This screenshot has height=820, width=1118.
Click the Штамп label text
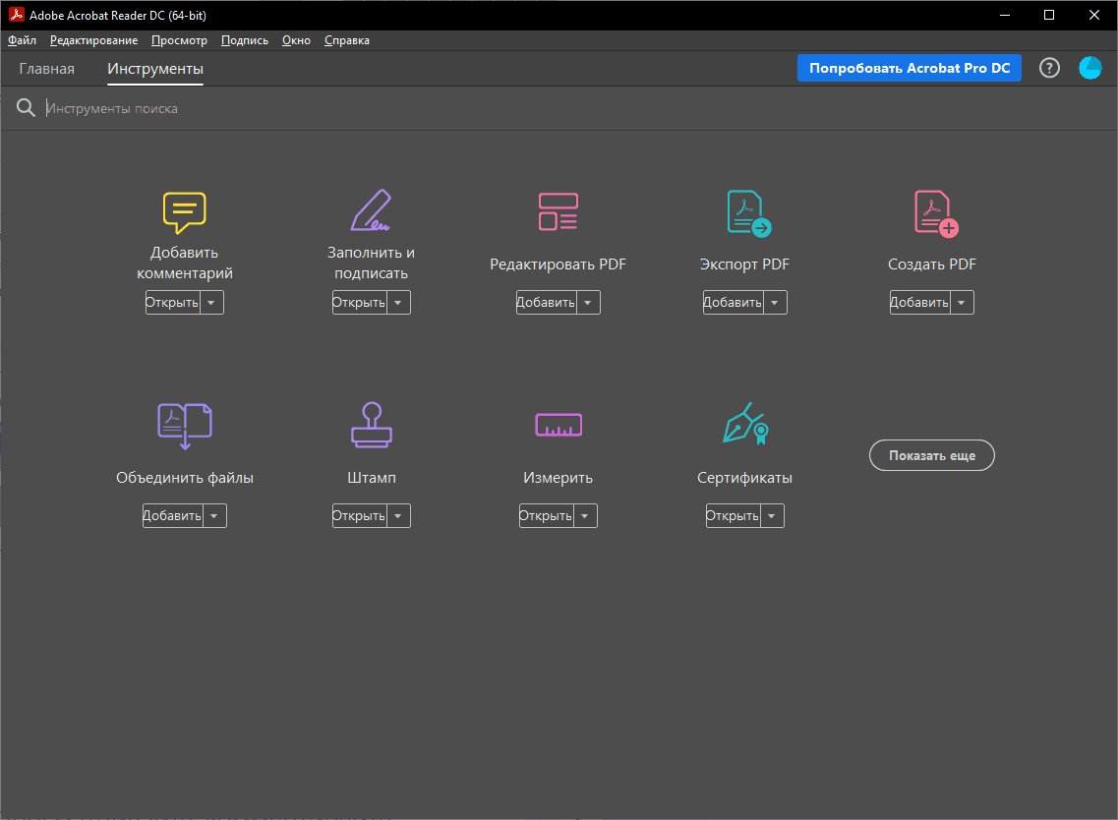click(372, 478)
